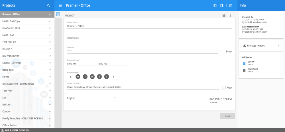Click the Project Name field
The width and height of the screenshot is (285, 132).
pos(149,26)
